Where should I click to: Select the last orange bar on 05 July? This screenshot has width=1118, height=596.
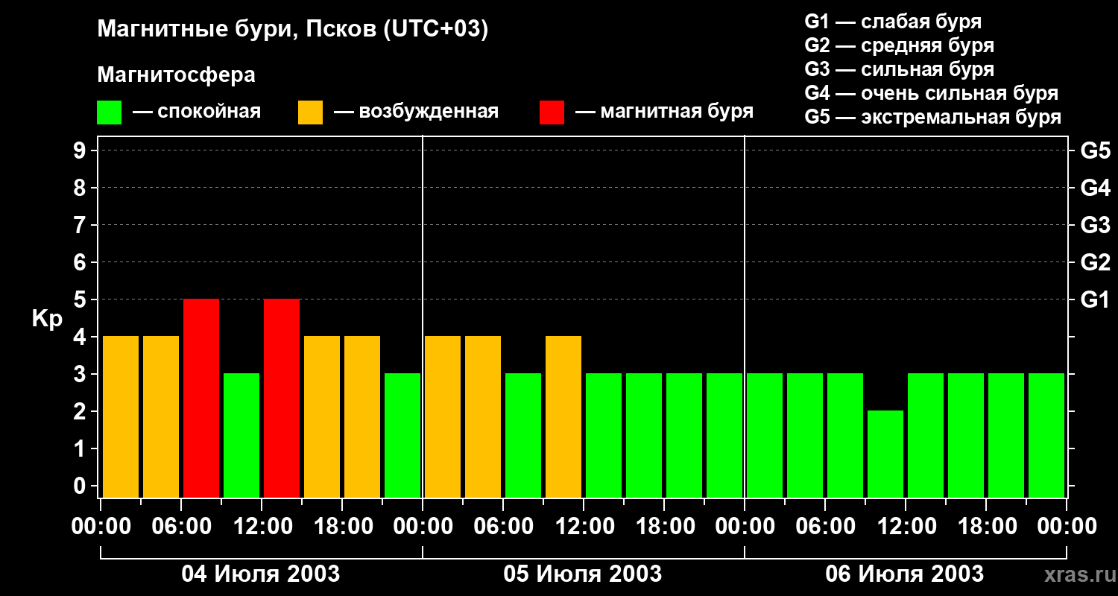(x=563, y=416)
